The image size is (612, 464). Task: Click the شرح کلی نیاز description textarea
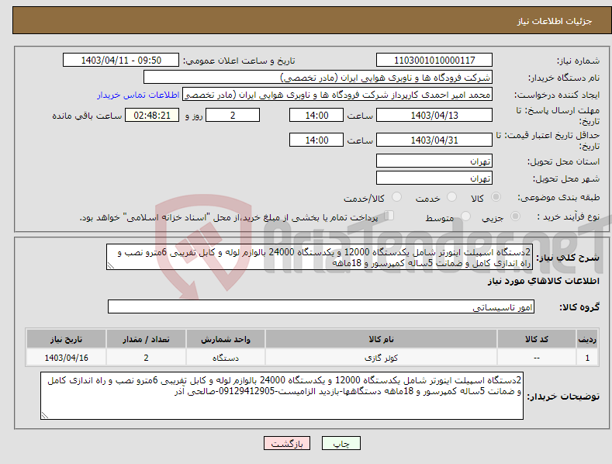point(320,257)
